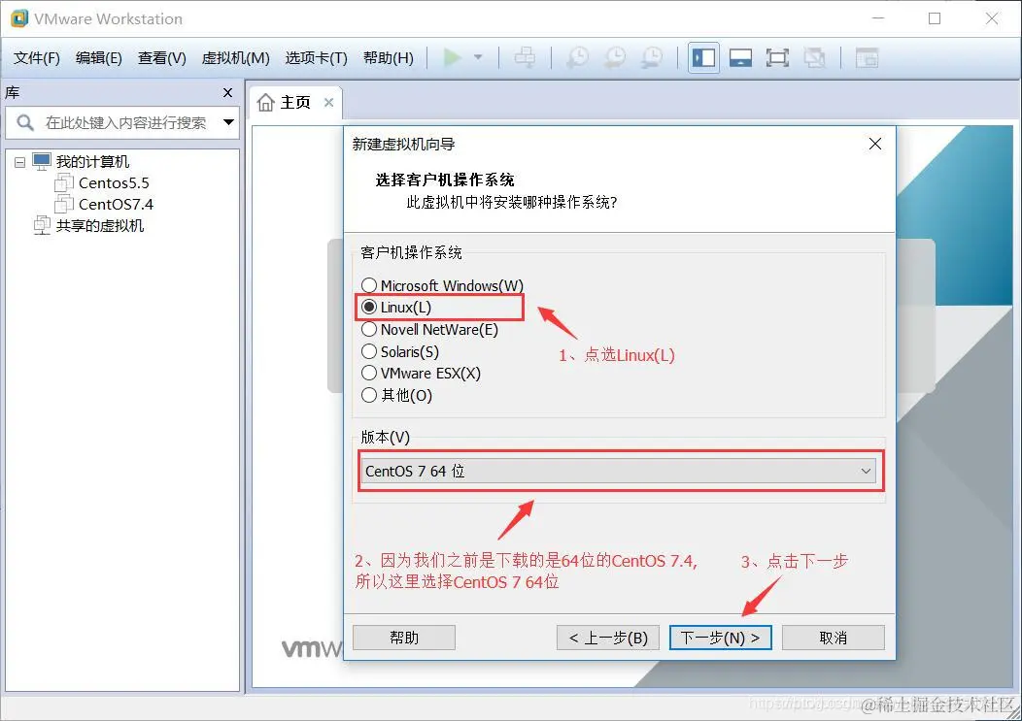Collapse the 我的计算机 tree node
This screenshot has height=721, width=1022.
(19, 161)
